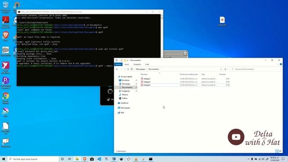Image resolution: width=288 pixels, height=162 pixels.
Task: Open the notification center icon
Action: pos(283,159)
